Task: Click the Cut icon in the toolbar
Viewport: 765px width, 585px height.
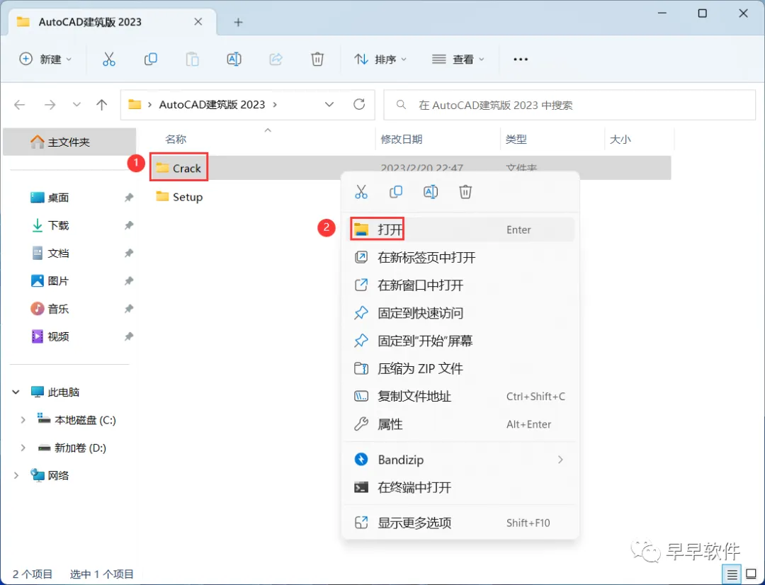Action: point(109,59)
